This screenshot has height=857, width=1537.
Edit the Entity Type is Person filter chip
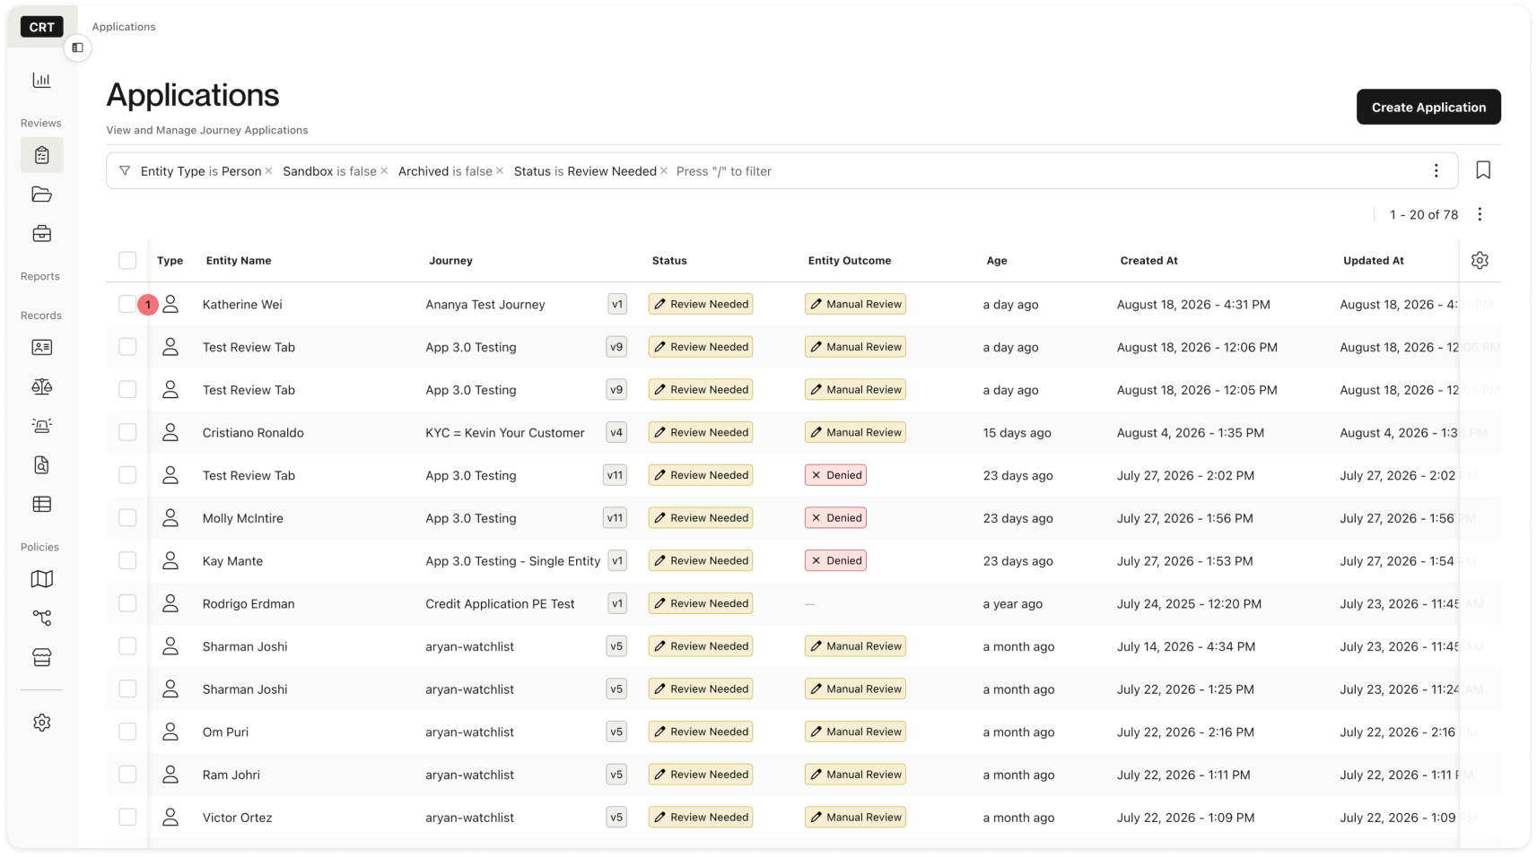click(200, 171)
